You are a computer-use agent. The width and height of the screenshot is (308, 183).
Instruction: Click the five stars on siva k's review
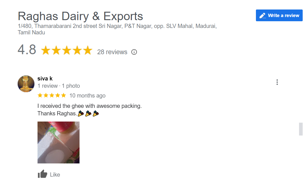(x=52, y=96)
